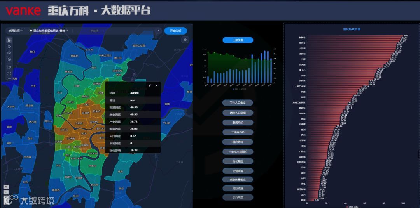420x208 pixels.
Task: Click the 鱼嘴 map block
Action: pos(167,104)
